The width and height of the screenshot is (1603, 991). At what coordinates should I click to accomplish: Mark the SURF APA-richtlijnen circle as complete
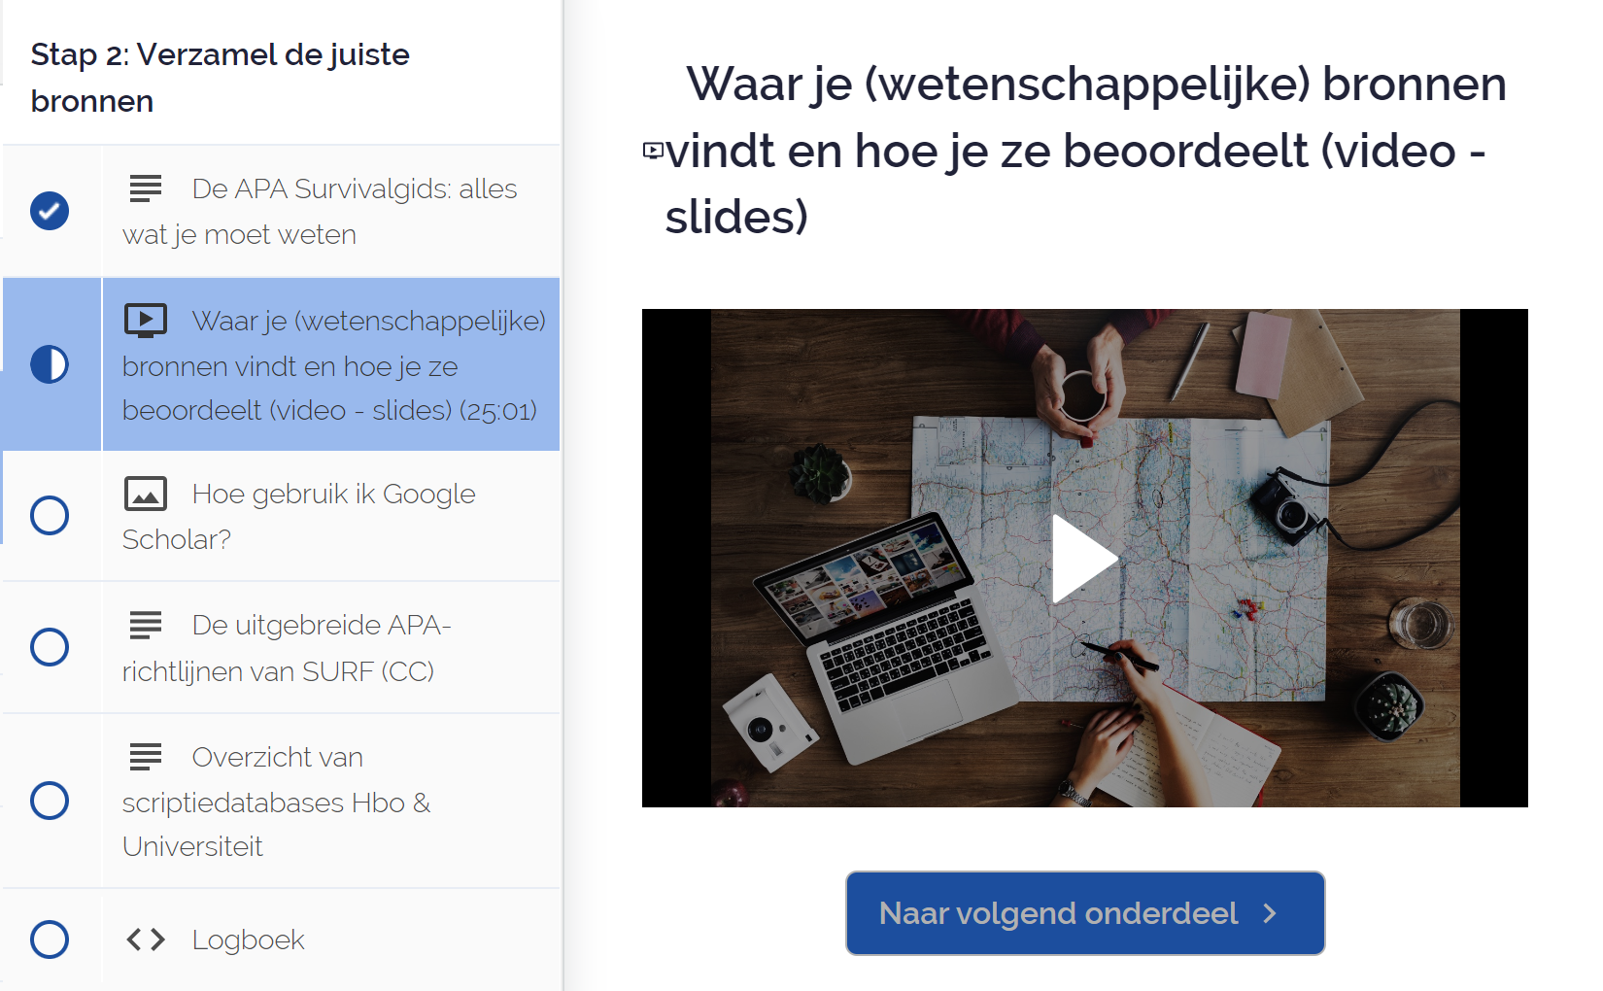click(50, 647)
